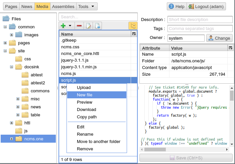Expand the pages folder in tree

[x=5, y=43]
